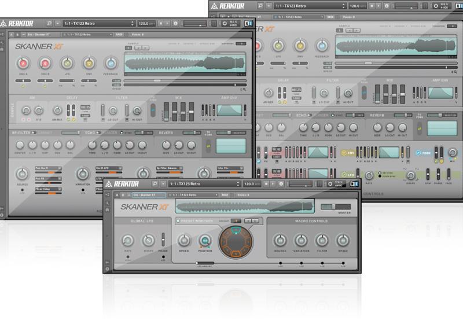Click the waveform zoom magnifier in left window
Viewport: 463px width, 324px height.
click(243, 89)
